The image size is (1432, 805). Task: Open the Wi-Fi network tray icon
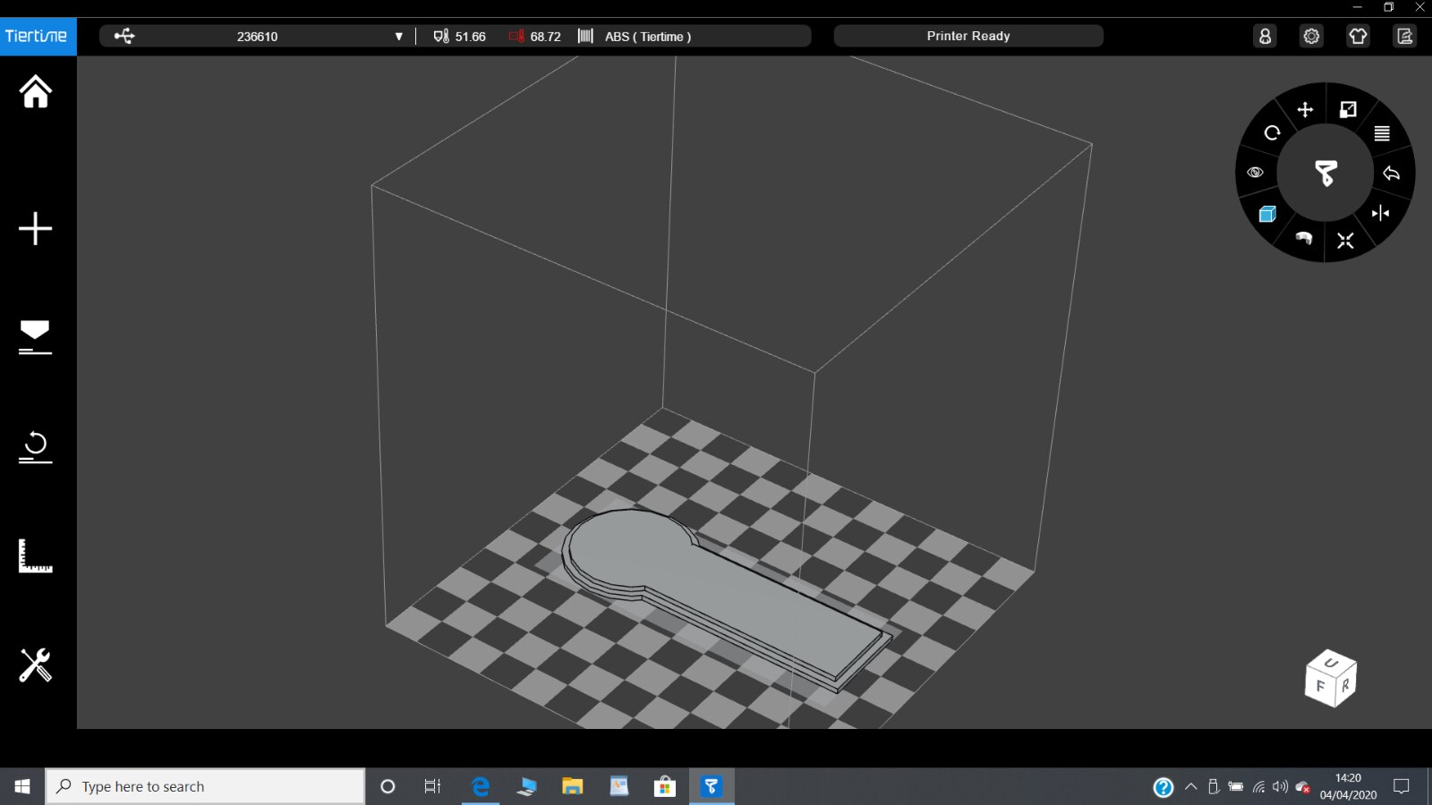click(x=1258, y=787)
